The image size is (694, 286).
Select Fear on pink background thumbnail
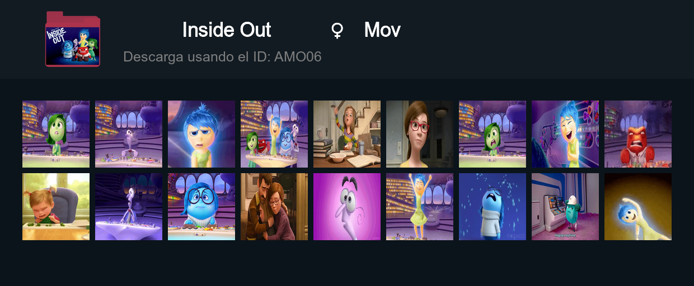(347, 207)
